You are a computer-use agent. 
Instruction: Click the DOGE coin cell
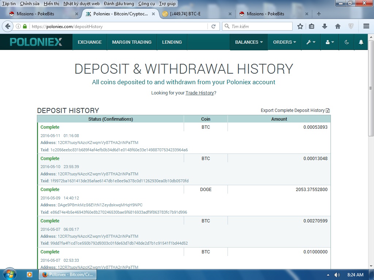pyautogui.click(x=206, y=190)
